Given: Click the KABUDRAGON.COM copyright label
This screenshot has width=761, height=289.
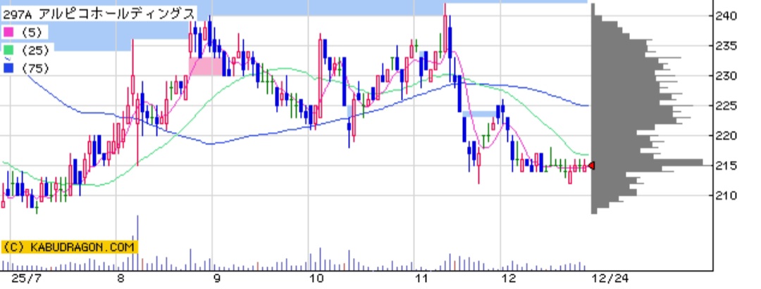Looking at the screenshot, I should pos(68,247).
